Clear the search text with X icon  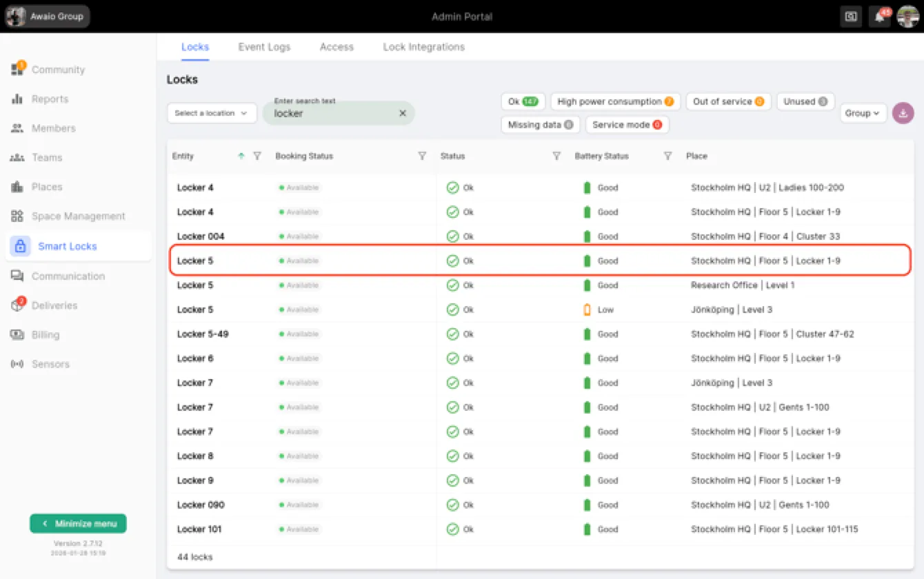pos(403,113)
